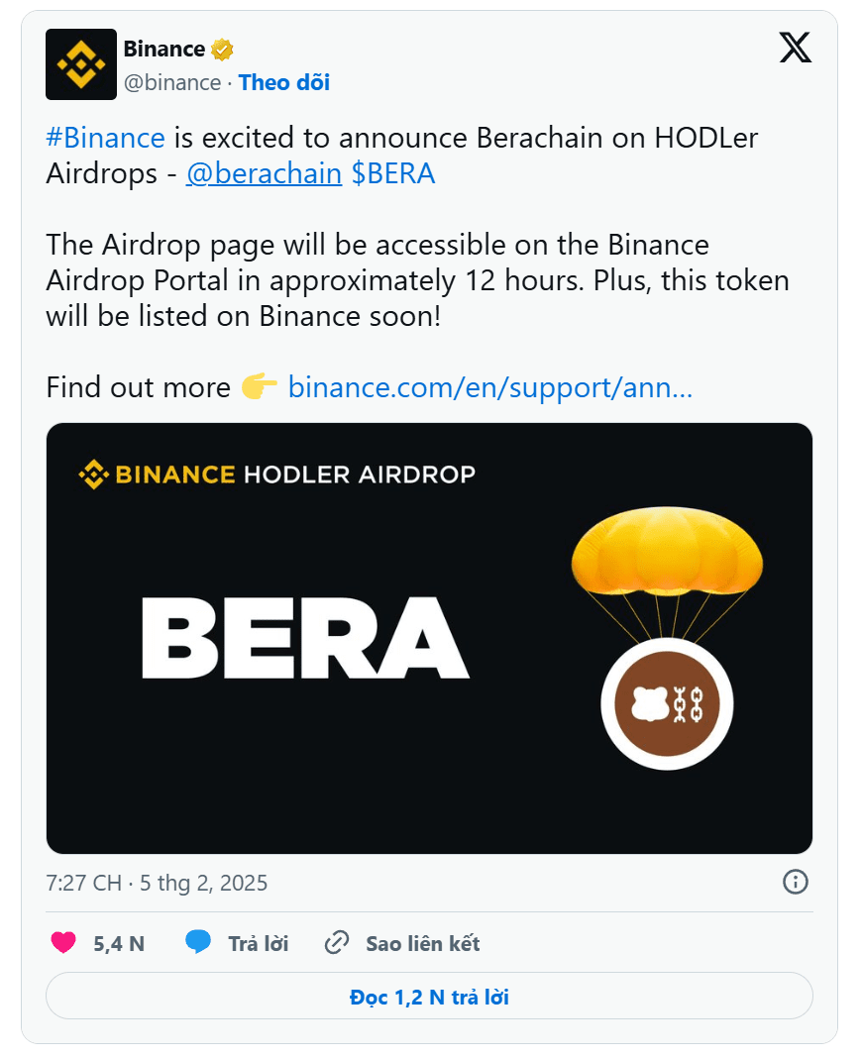Open the $BERA cashtag
Viewport: 862px width, 1058px height.
click(393, 173)
